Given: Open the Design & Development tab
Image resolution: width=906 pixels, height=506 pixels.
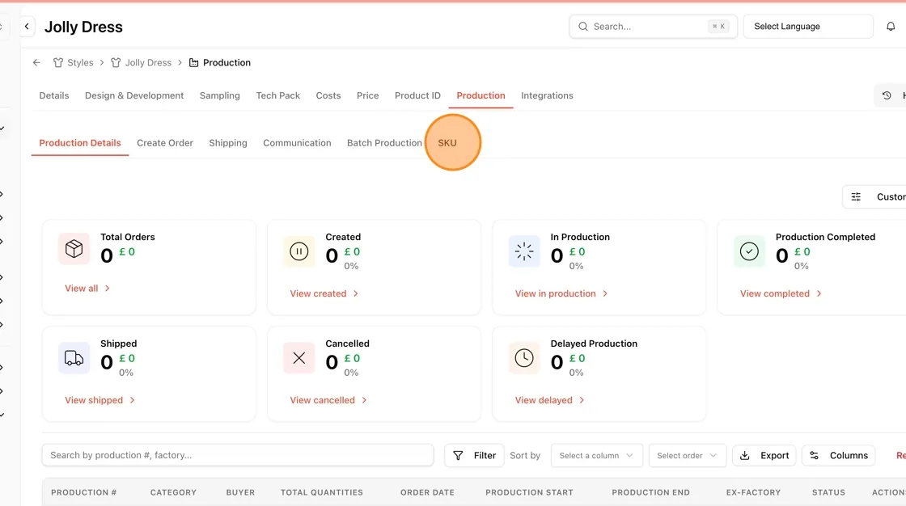Looking at the screenshot, I should 134,96.
